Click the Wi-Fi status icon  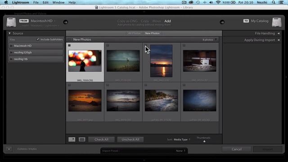[218, 2]
